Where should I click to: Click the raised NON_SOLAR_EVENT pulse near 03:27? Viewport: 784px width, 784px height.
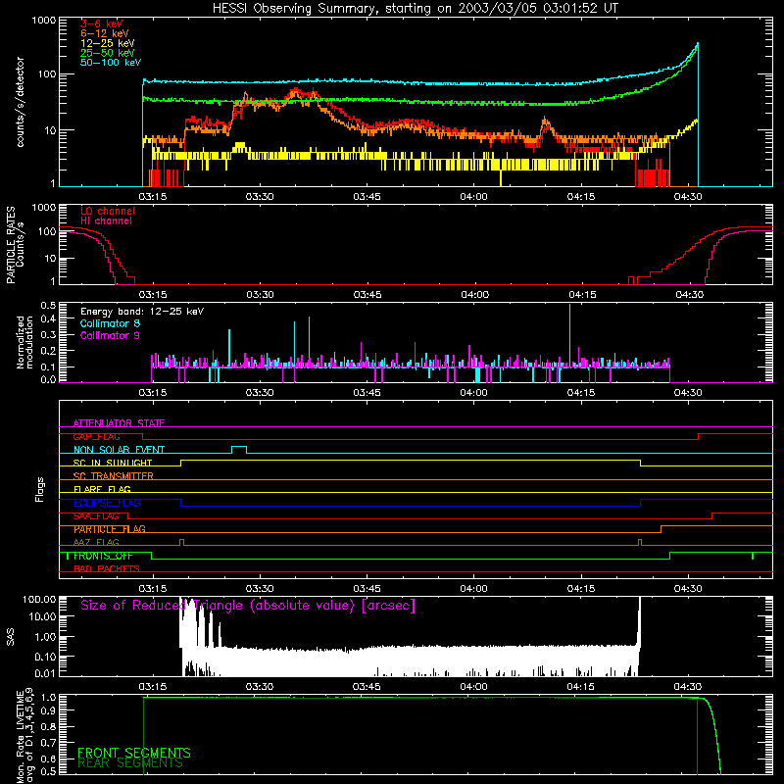pyautogui.click(x=239, y=448)
